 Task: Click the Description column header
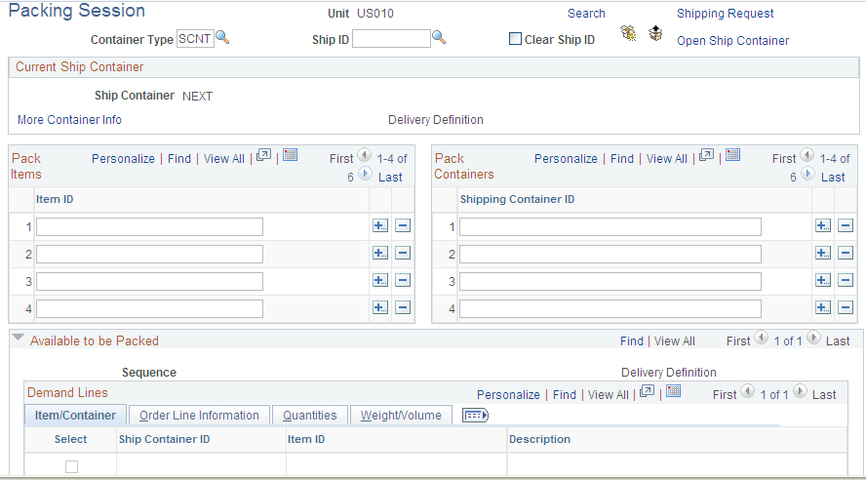pyautogui.click(x=539, y=439)
